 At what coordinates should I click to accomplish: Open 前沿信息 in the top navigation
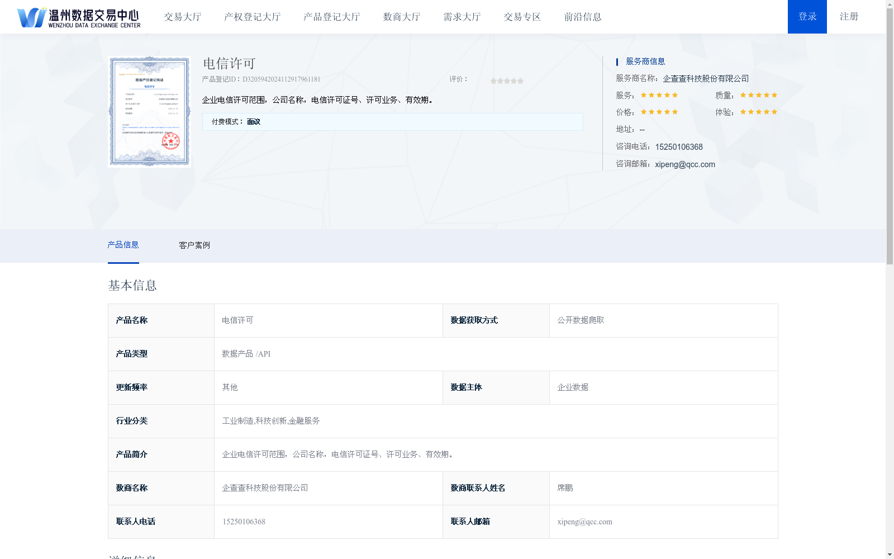pos(583,17)
